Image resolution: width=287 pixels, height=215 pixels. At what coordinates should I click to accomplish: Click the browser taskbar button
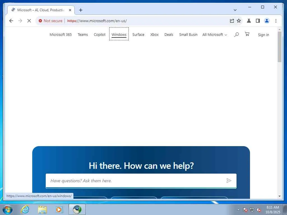pos(77,209)
